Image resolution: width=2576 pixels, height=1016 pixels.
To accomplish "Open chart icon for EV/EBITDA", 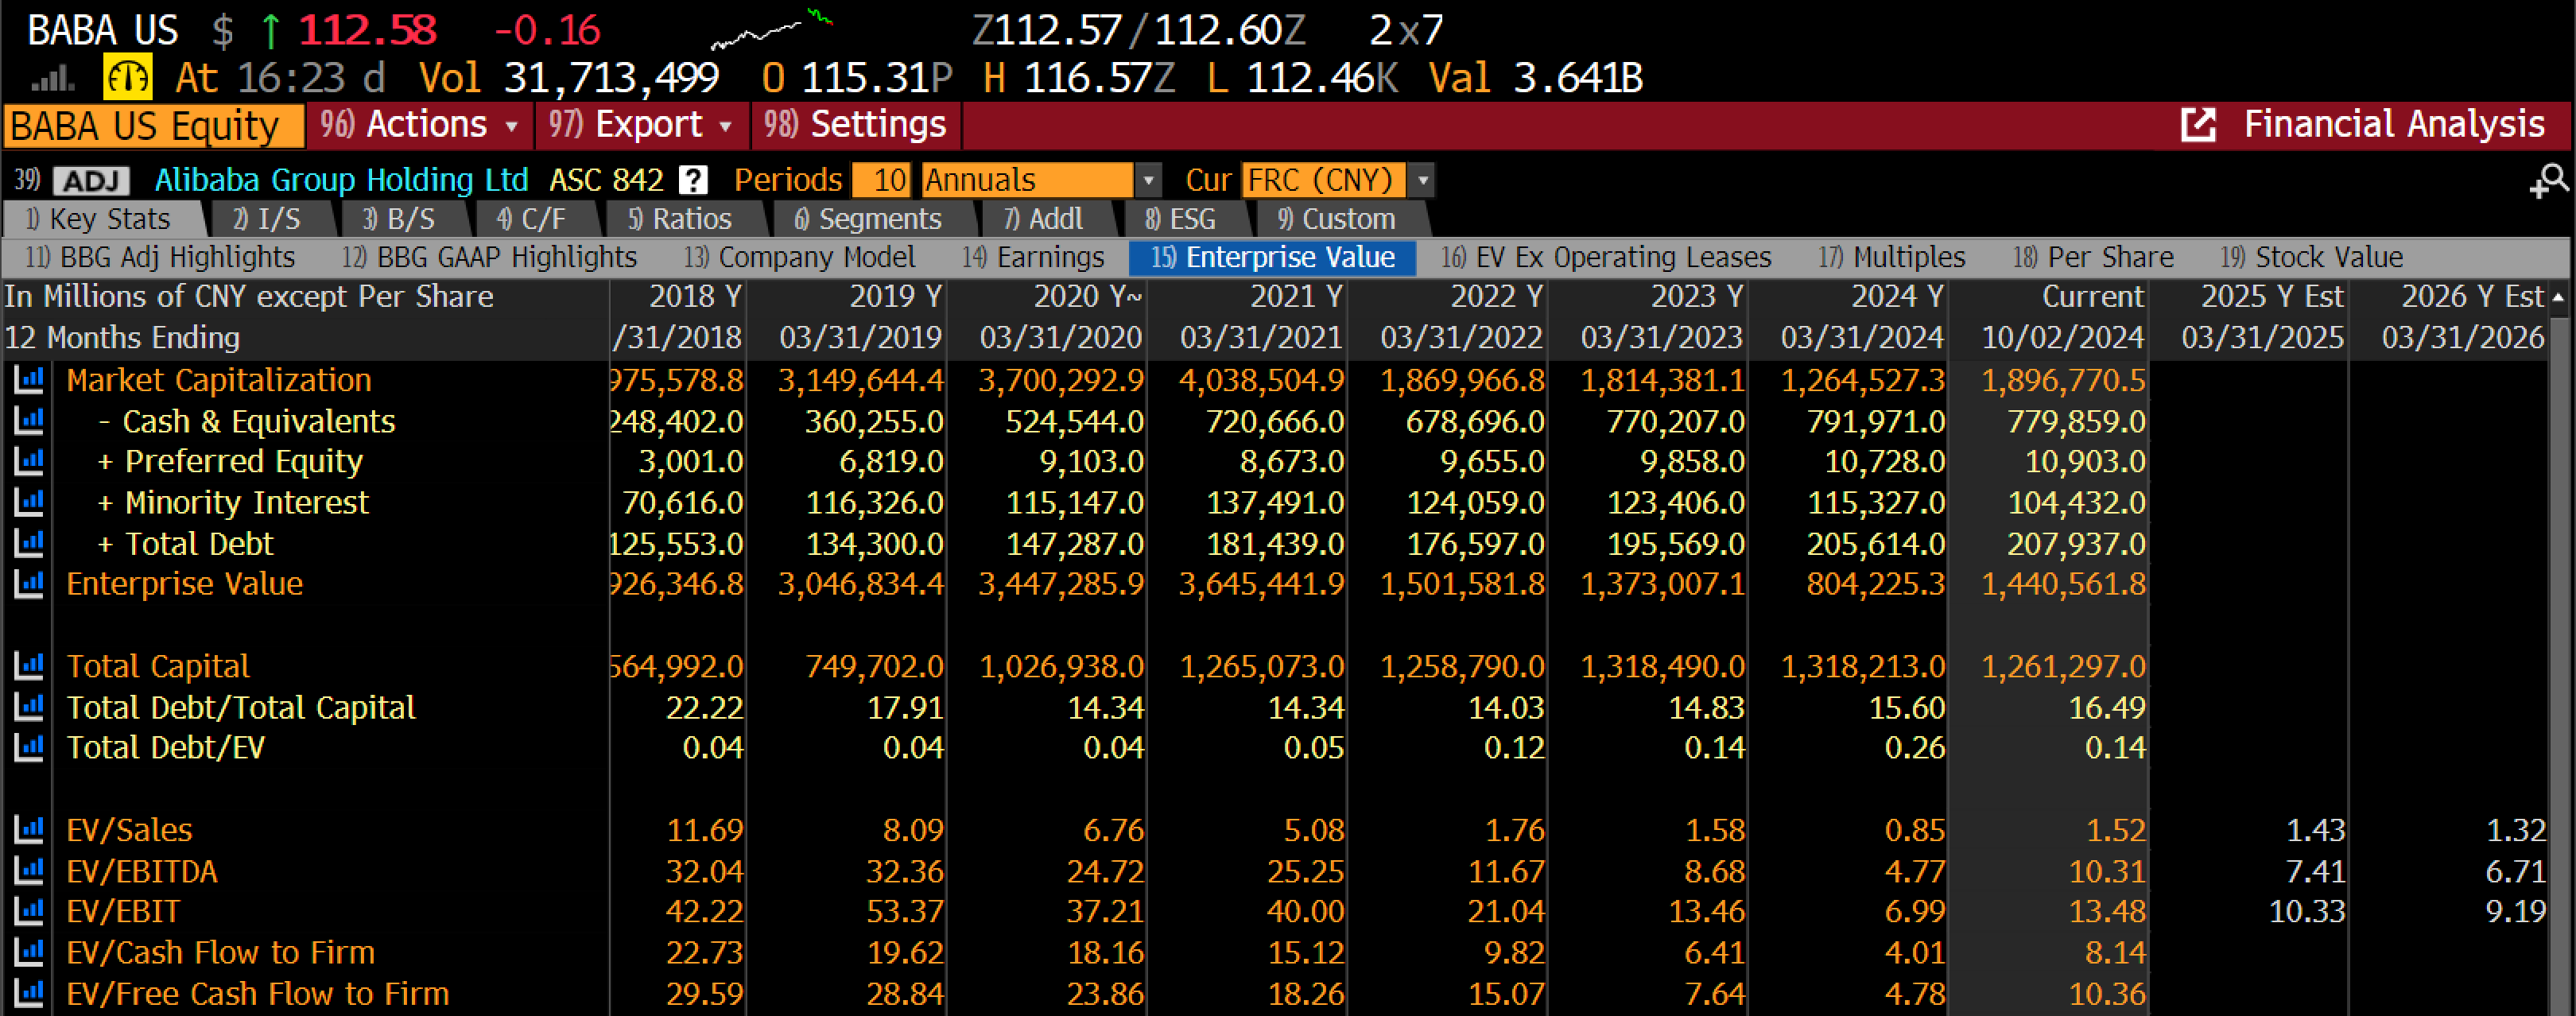I will [29, 871].
